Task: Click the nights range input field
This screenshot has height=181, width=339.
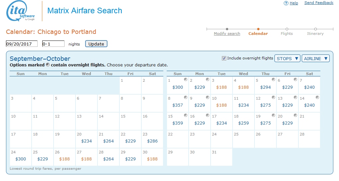Action: [x=53, y=44]
